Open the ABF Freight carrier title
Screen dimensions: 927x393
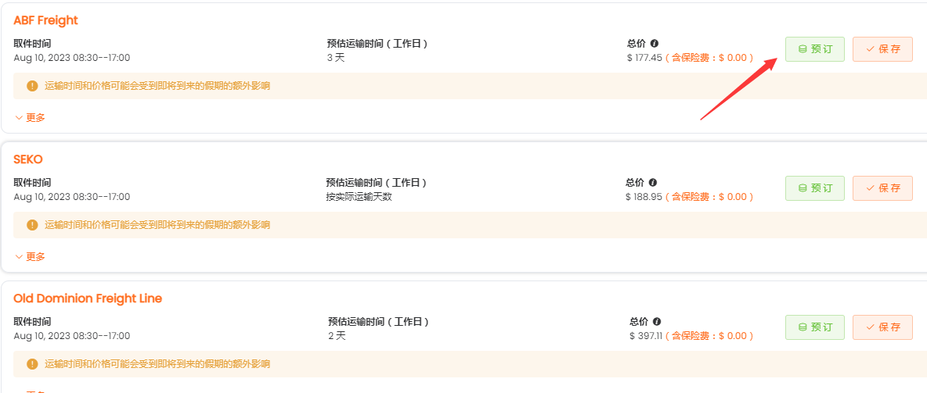pyautogui.click(x=46, y=20)
